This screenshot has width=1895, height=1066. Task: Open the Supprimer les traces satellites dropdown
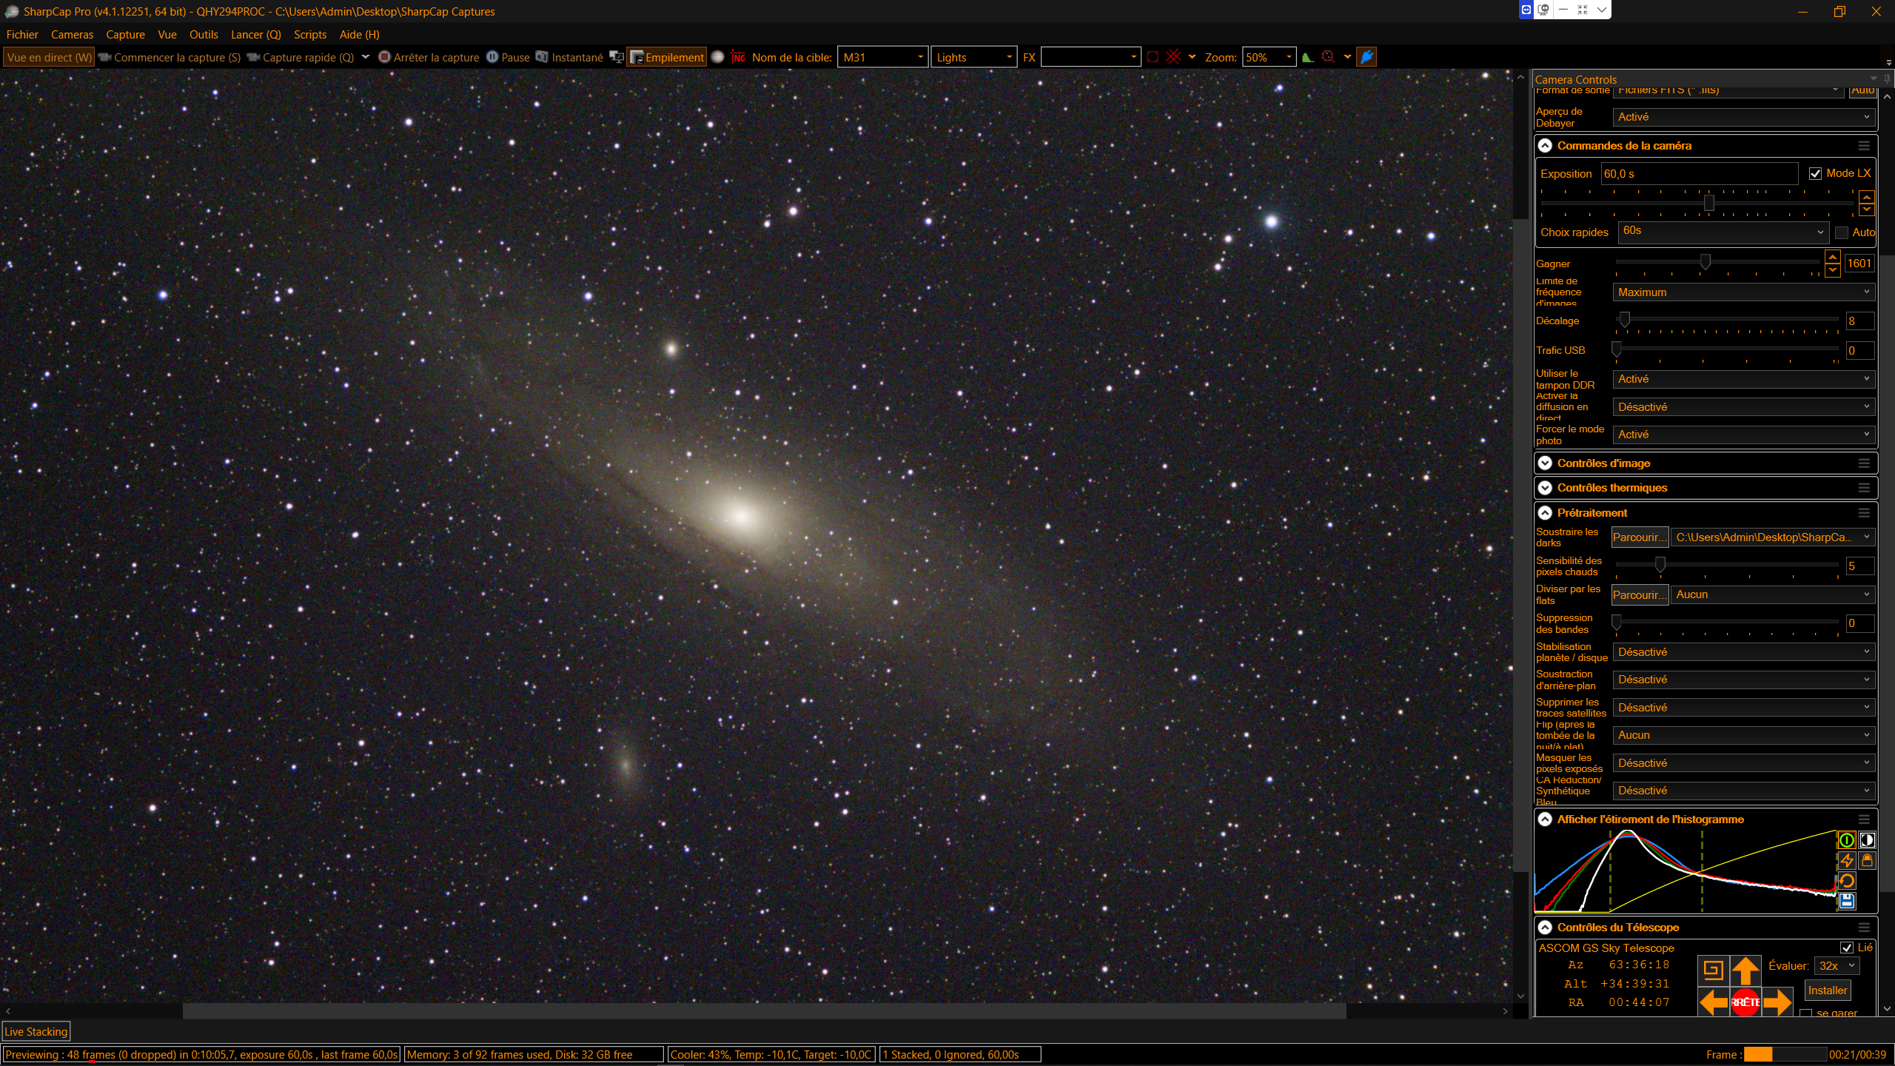coord(1743,708)
